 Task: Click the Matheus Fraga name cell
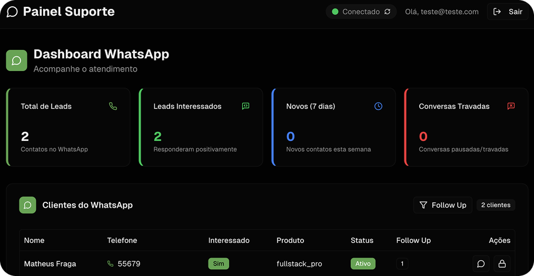coord(50,264)
